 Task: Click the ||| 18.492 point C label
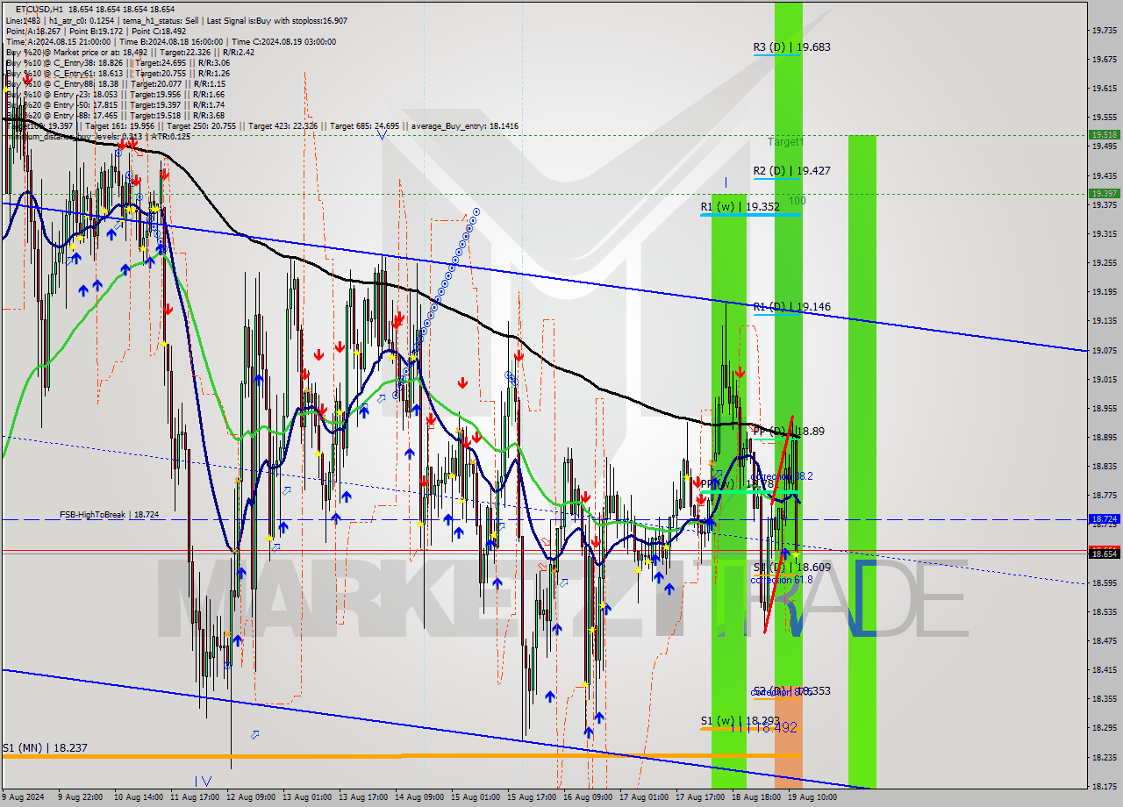[764, 727]
